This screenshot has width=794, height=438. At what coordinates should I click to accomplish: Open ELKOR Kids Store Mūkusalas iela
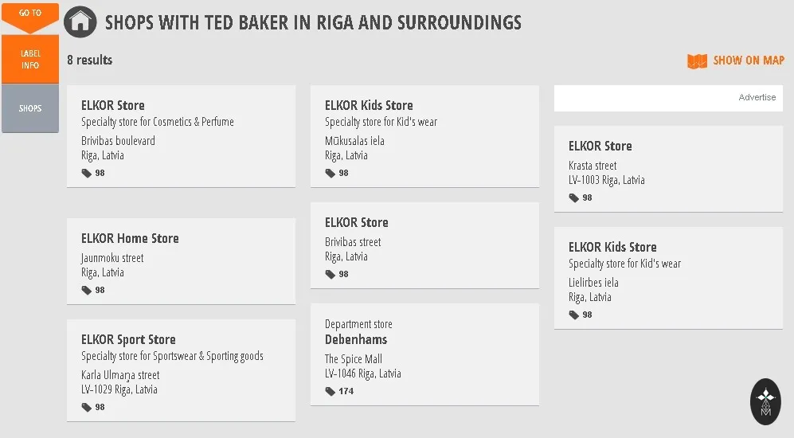tap(424, 136)
